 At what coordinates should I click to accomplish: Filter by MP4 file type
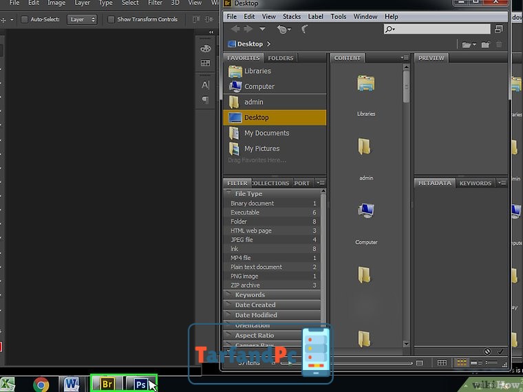coord(272,258)
